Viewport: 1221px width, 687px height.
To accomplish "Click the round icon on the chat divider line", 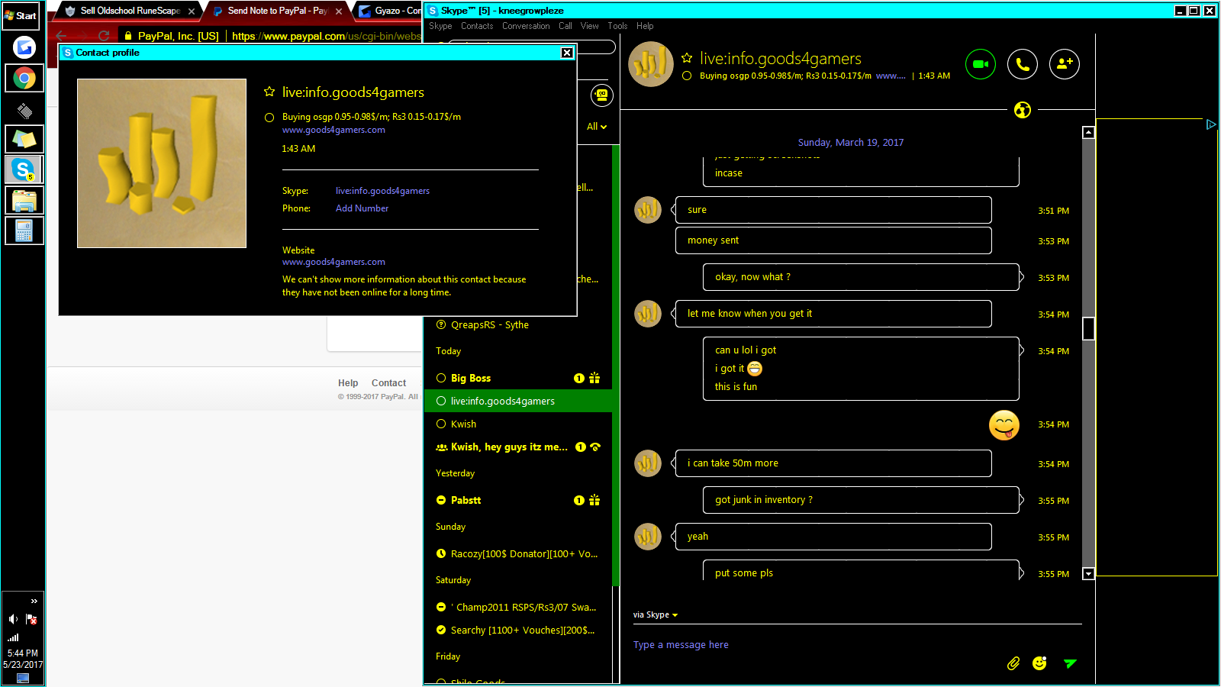I will pyautogui.click(x=1023, y=110).
